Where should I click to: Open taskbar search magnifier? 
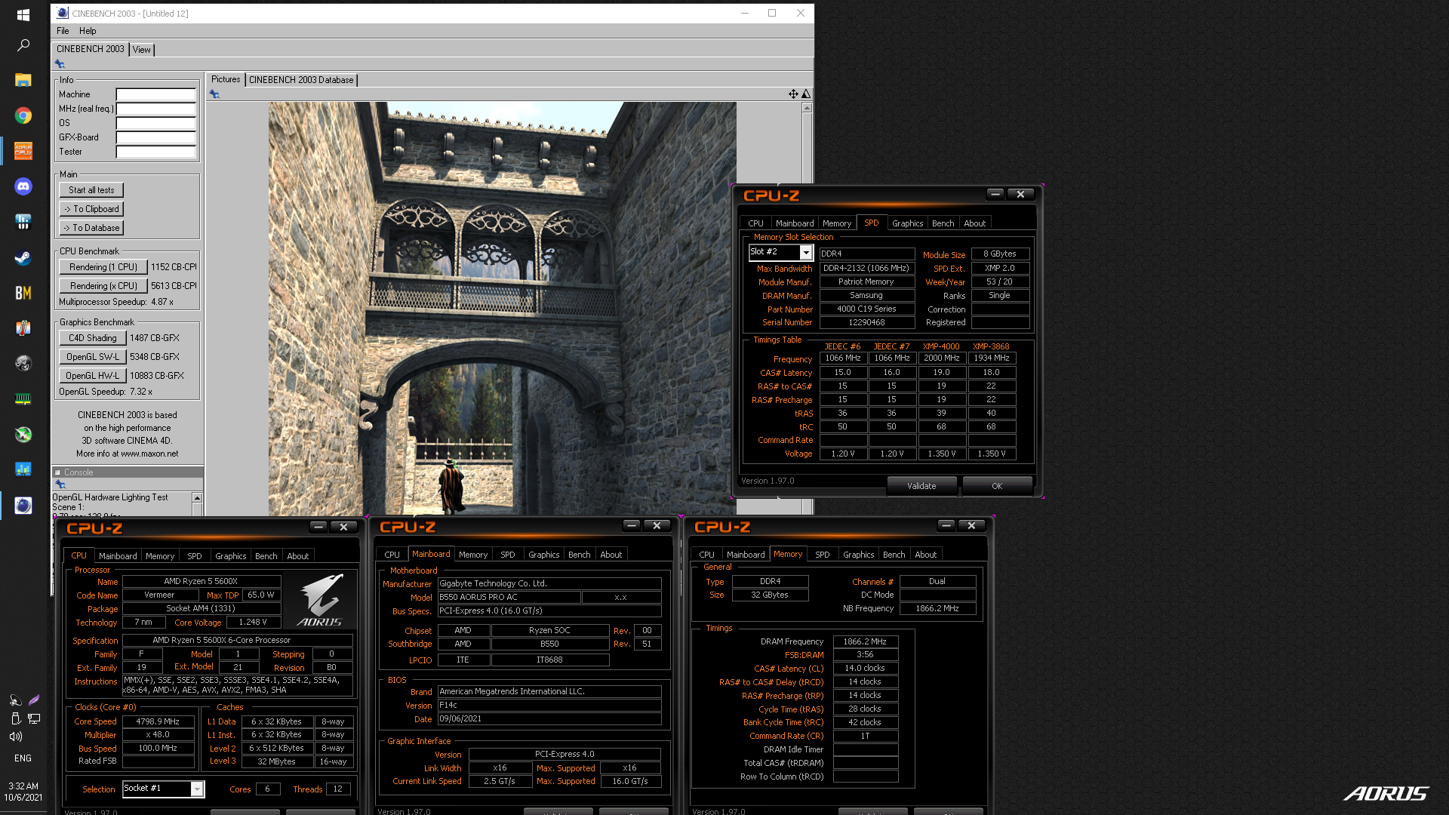[x=23, y=45]
